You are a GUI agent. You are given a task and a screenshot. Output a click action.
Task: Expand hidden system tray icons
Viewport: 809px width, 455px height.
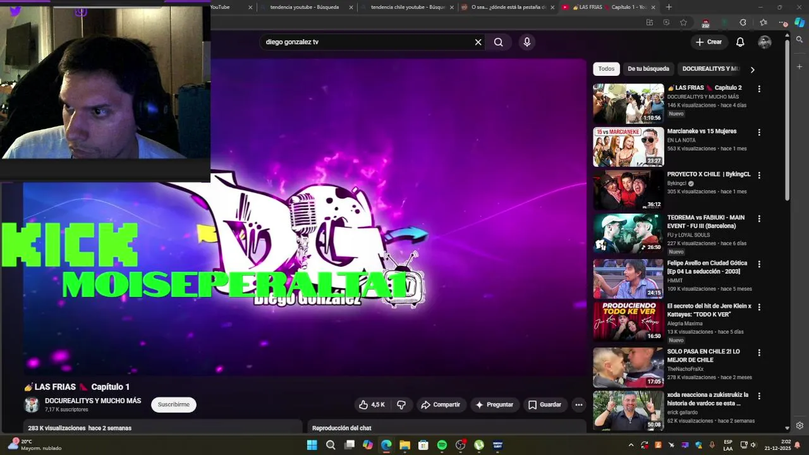(631, 445)
